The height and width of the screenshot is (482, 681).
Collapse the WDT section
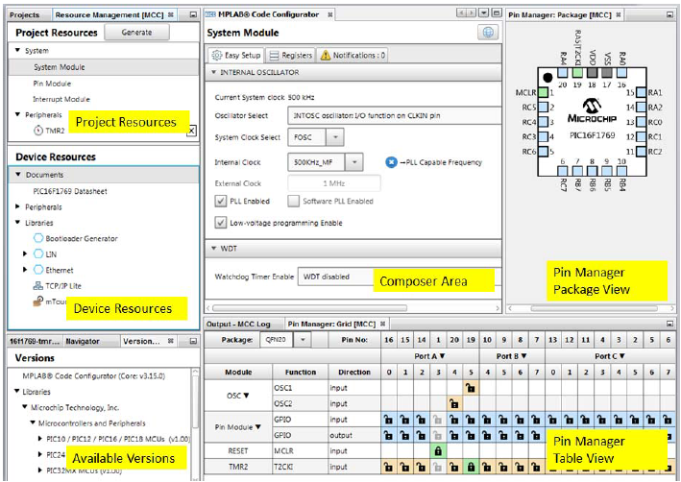[x=213, y=249]
